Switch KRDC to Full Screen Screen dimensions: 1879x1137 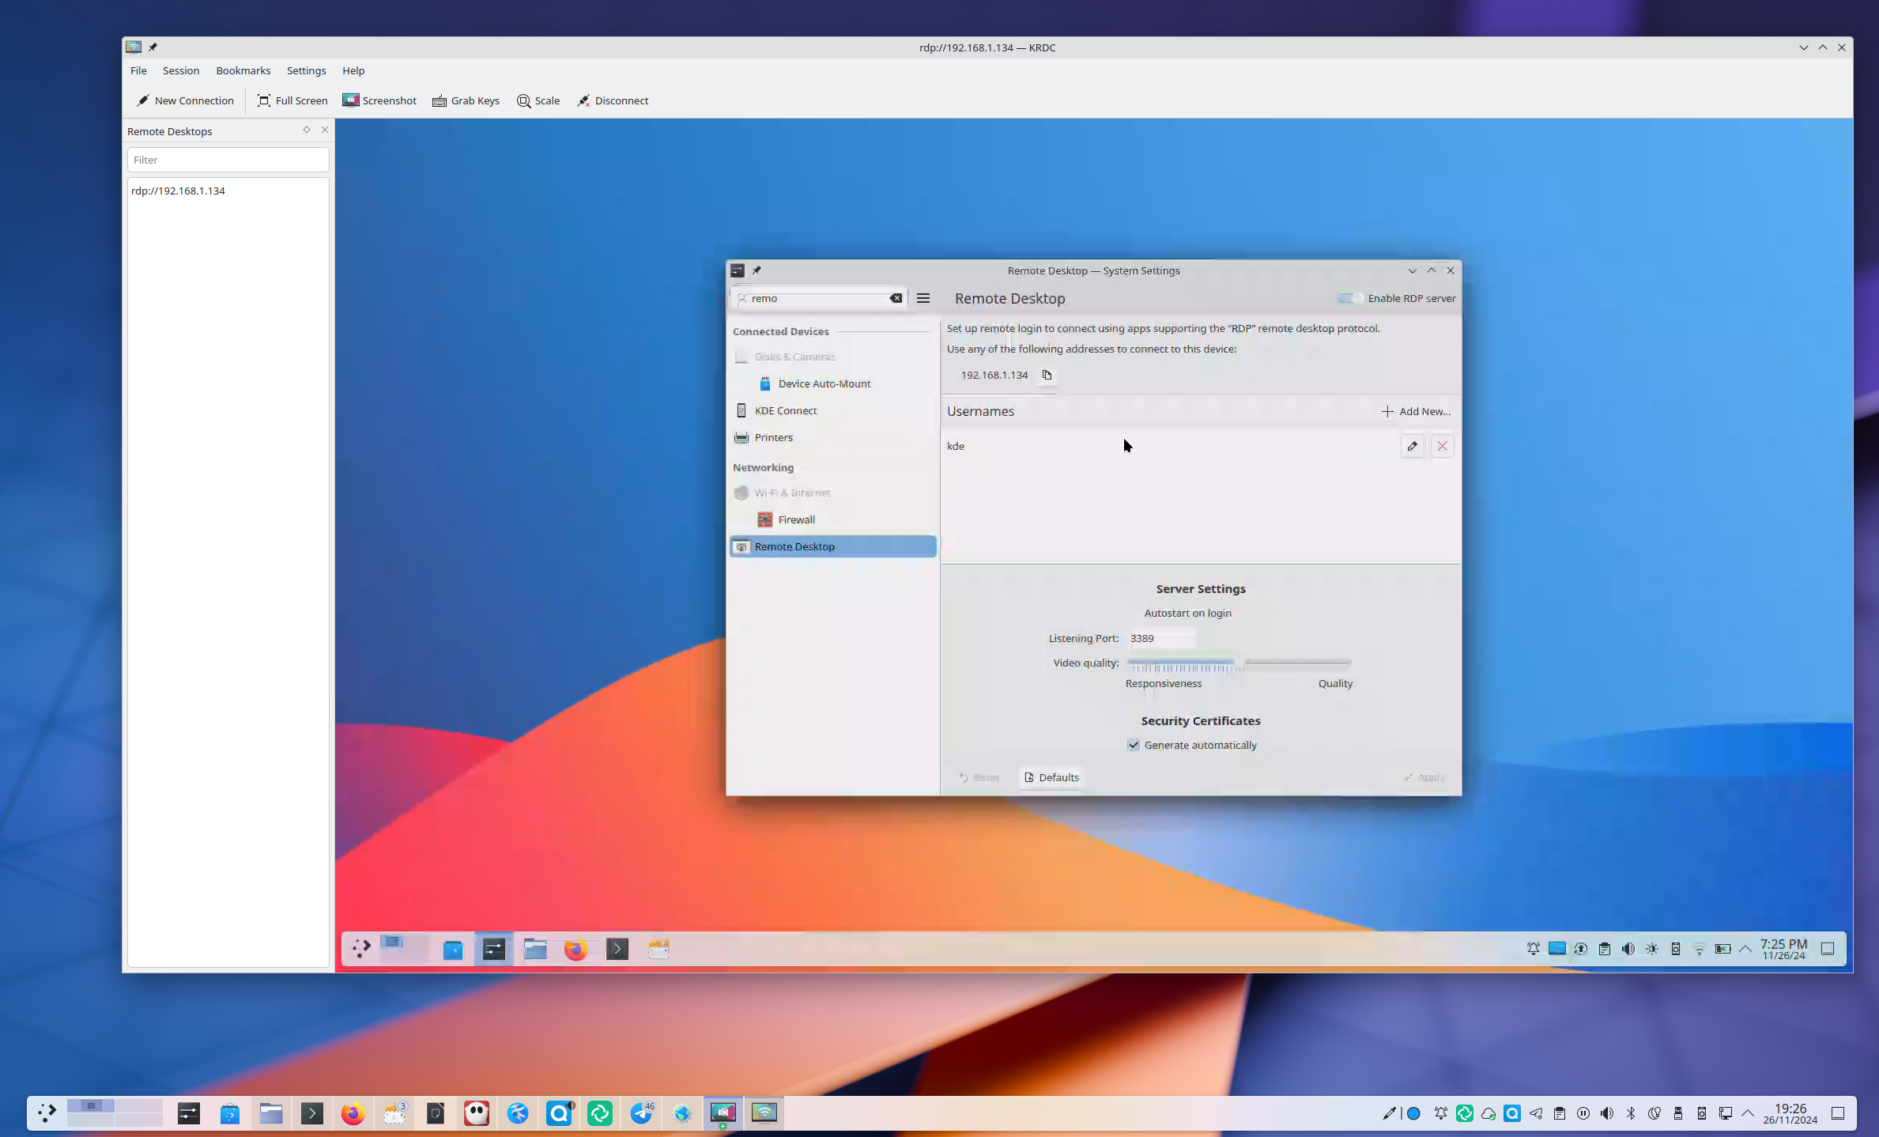click(292, 100)
